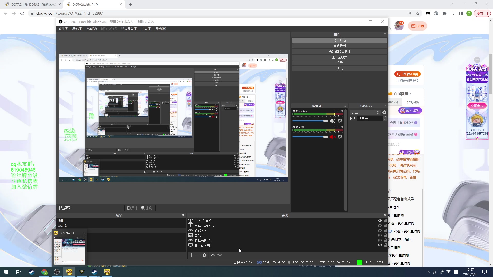Open 麦克风/Aux audio settings gear
493x277 pixels.
[x=340, y=121]
